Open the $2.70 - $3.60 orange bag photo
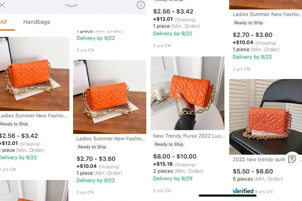The height and width of the screenshot is (201, 302). click(109, 97)
